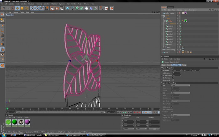Open the Character menu

(54, 4)
